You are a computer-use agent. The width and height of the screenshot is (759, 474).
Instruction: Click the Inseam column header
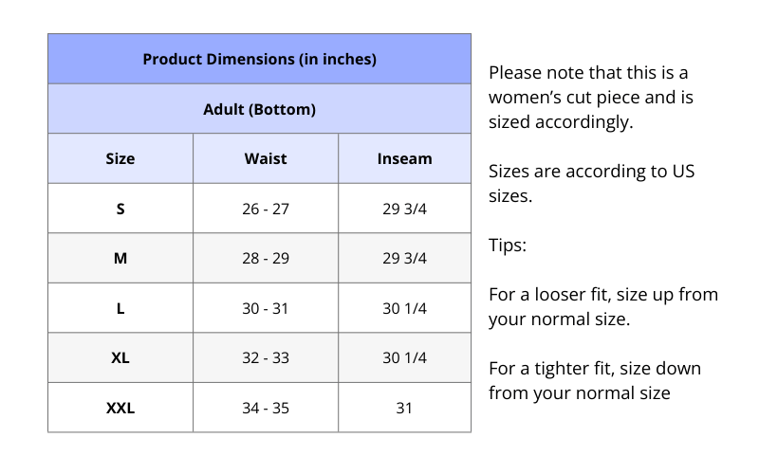[x=404, y=158]
